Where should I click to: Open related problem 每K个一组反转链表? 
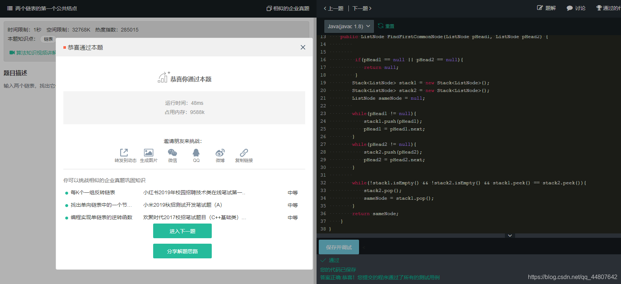pos(93,192)
